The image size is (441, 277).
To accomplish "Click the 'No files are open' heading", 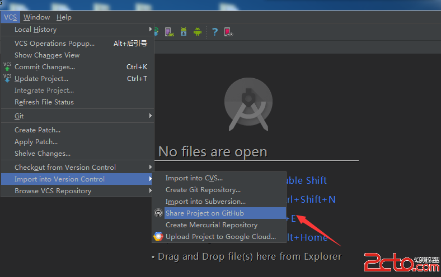I will coord(213,152).
